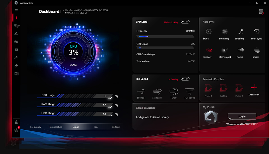Switch to Temperature tab
269x154 pixels.
point(55,127)
